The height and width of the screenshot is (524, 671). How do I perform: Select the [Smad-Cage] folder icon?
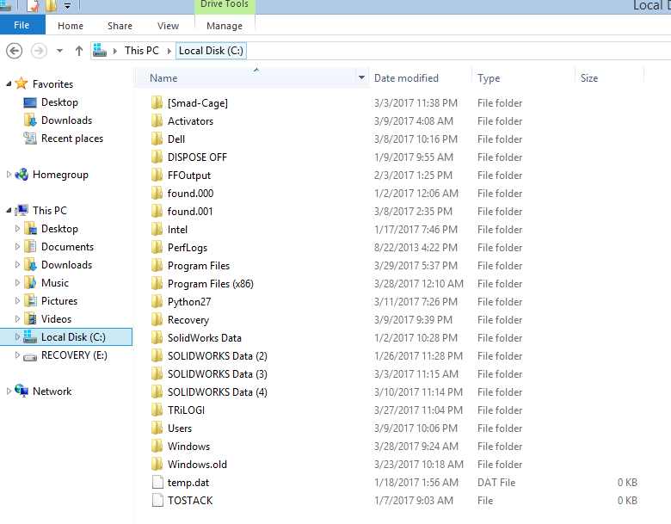(157, 102)
